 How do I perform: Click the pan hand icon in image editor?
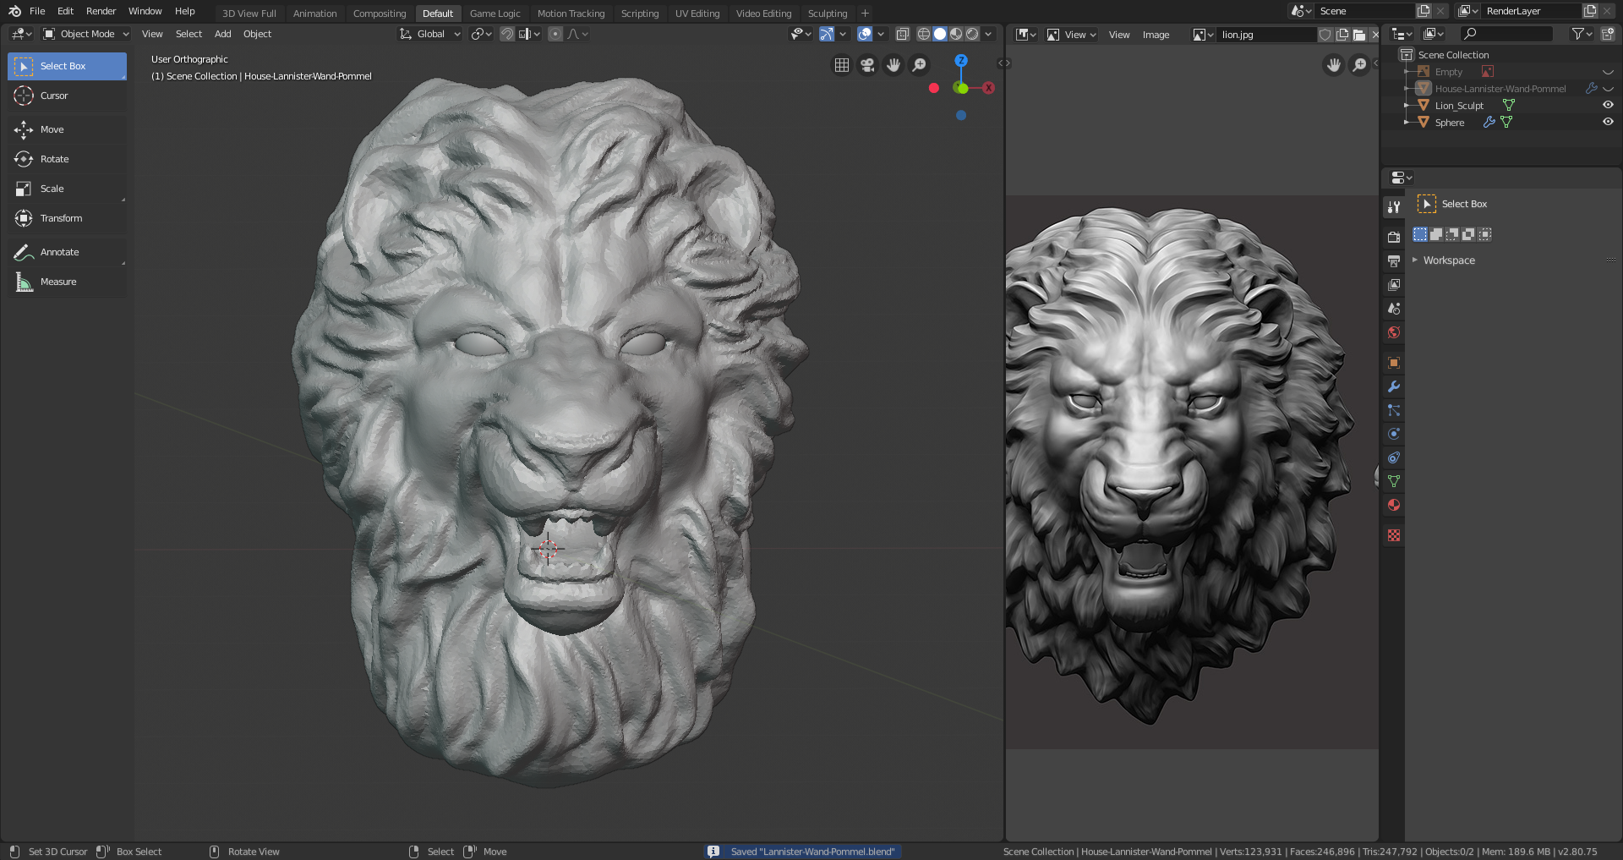click(1334, 65)
